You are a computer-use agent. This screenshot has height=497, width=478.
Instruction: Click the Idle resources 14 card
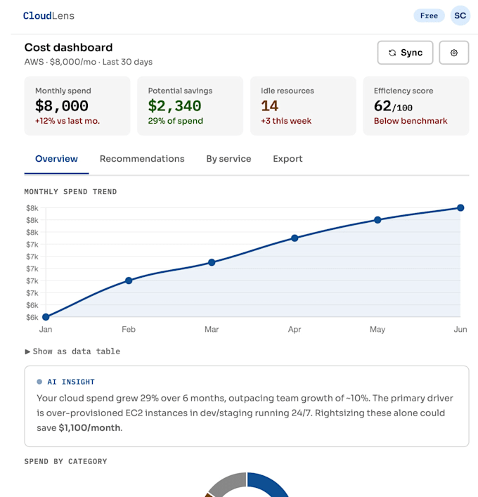(303, 106)
